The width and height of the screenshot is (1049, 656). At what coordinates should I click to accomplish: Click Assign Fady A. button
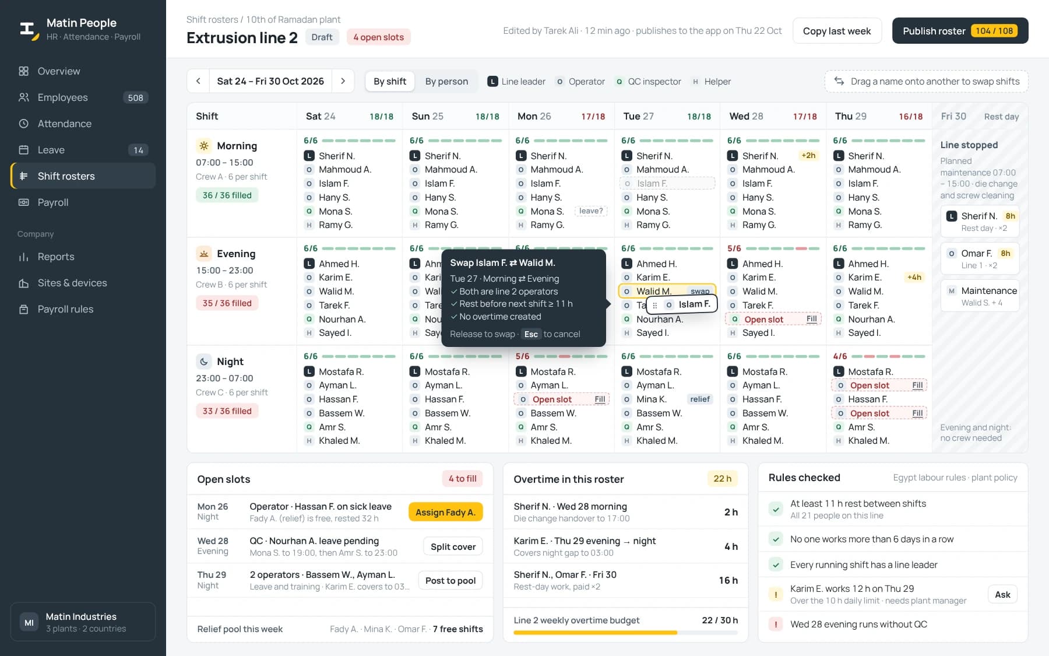coord(446,512)
